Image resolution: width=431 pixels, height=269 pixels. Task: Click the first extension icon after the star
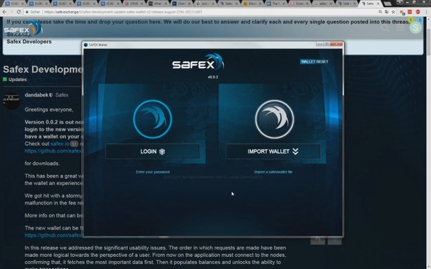point(402,12)
